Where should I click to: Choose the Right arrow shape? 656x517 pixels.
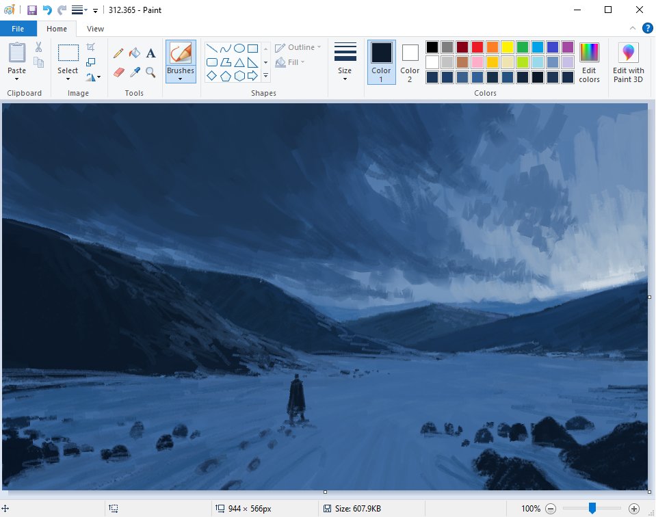click(x=252, y=76)
